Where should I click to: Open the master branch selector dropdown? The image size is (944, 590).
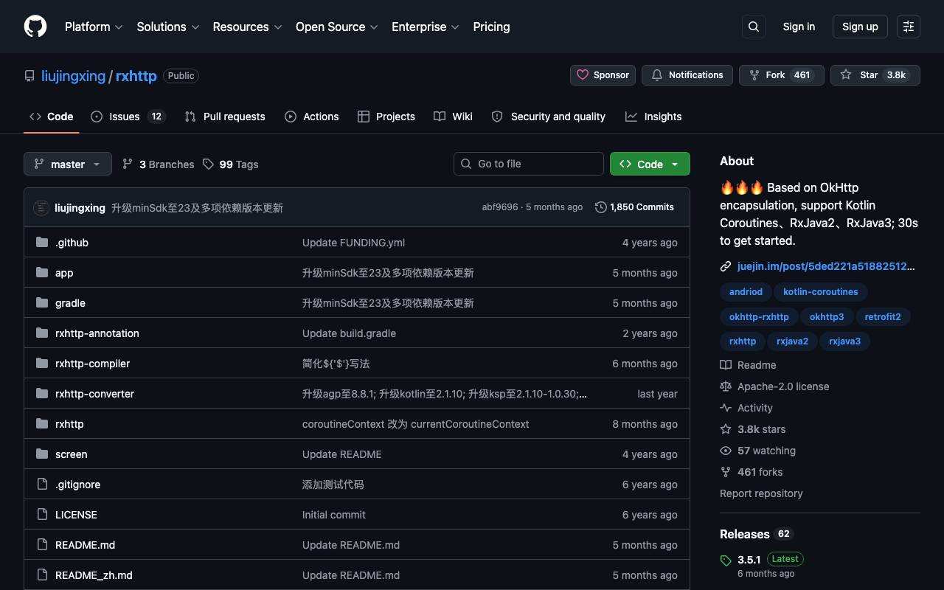(68, 164)
